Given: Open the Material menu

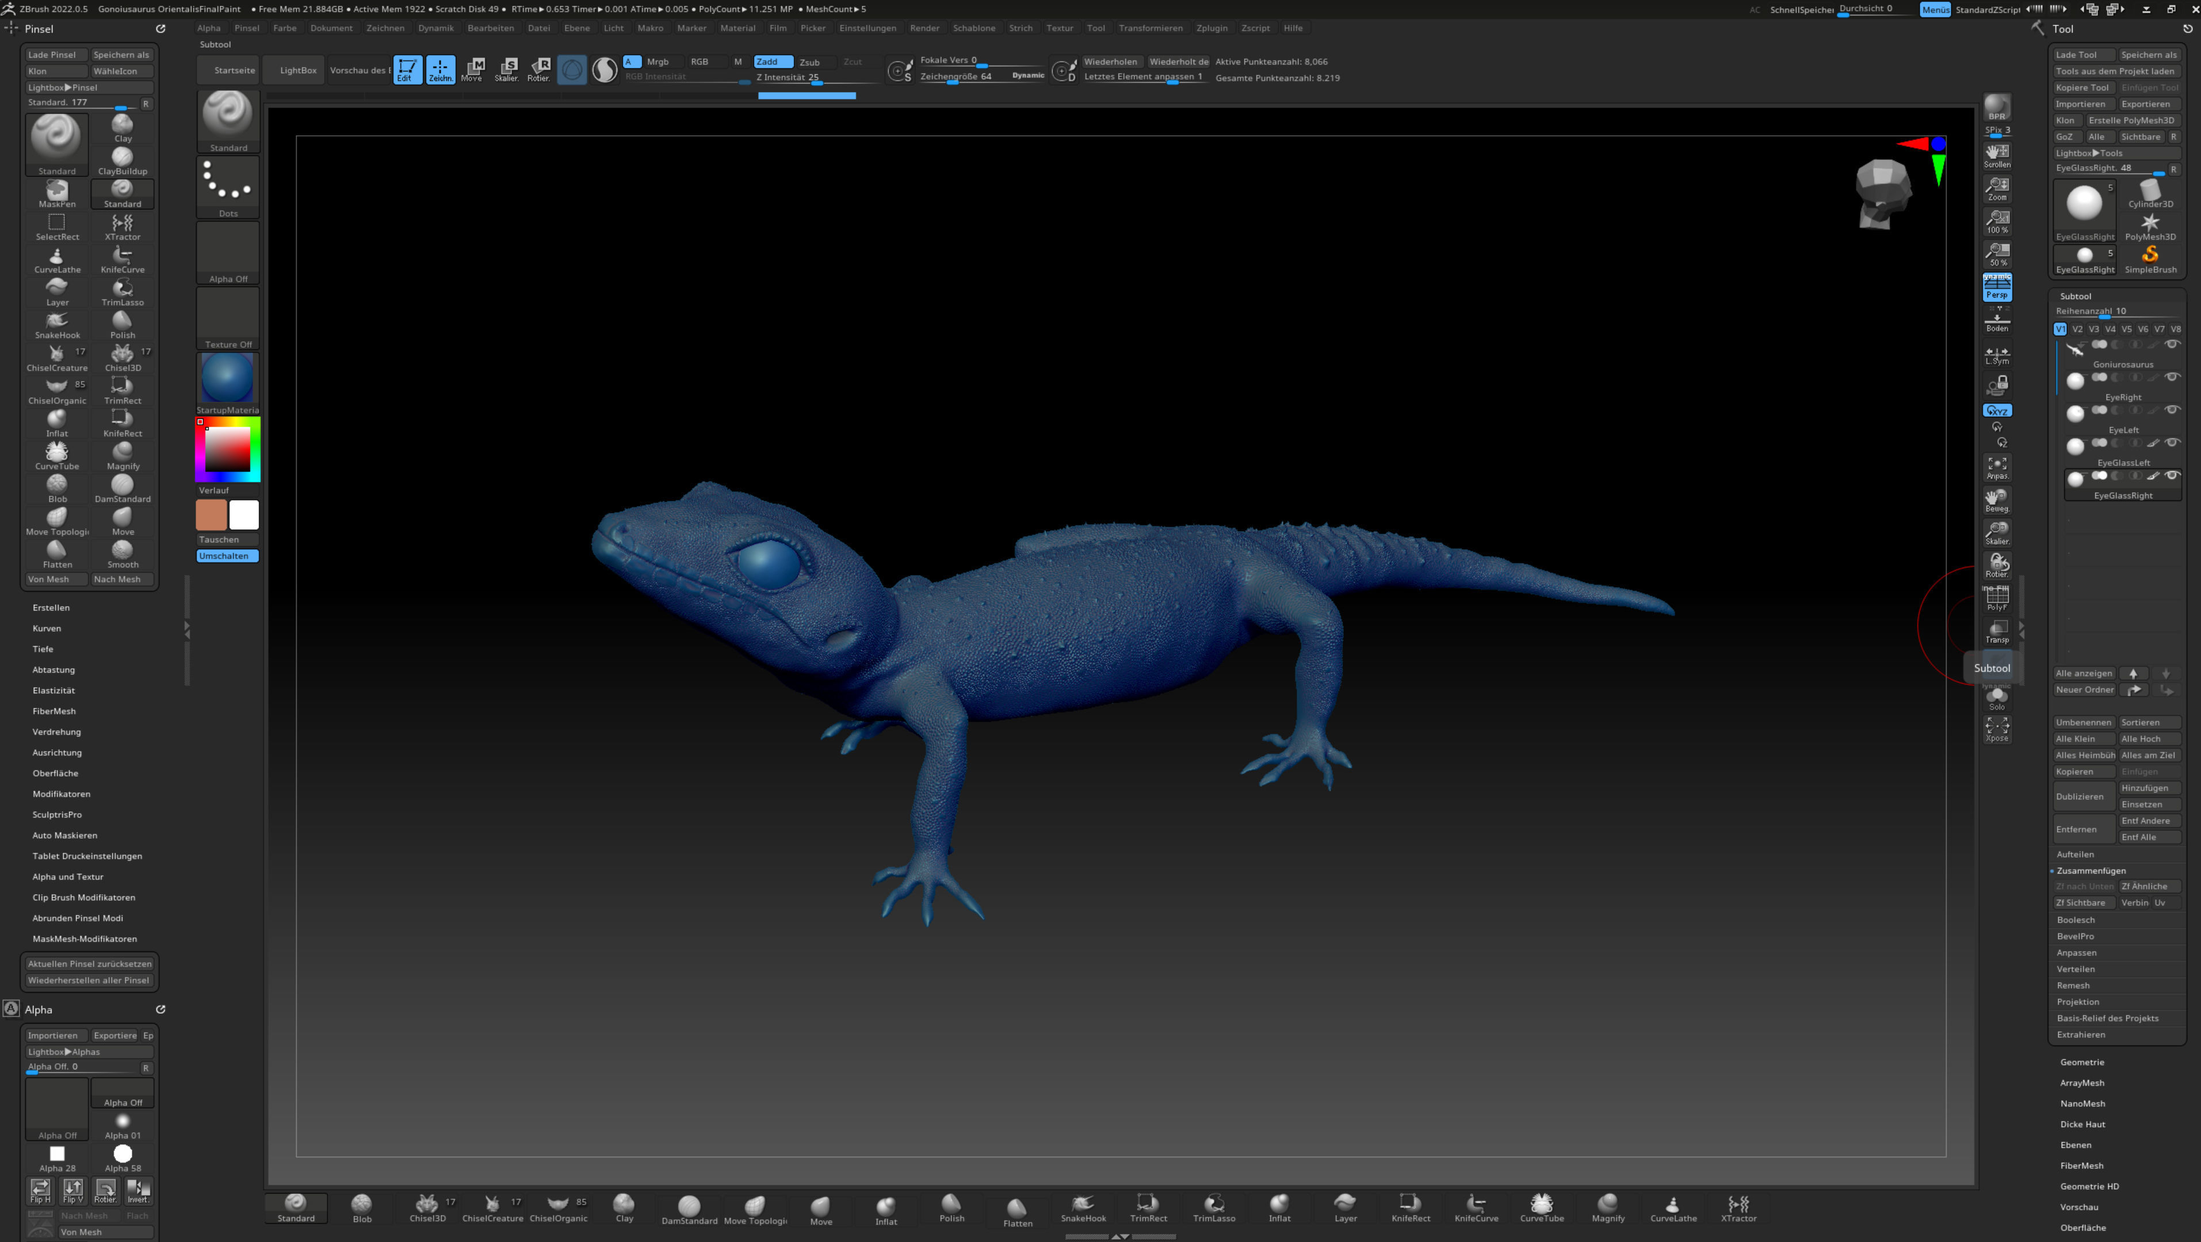Looking at the screenshot, I should pyautogui.click(x=738, y=28).
